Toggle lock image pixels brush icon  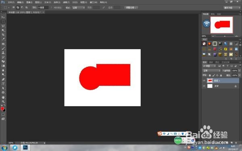[x=214, y=75]
